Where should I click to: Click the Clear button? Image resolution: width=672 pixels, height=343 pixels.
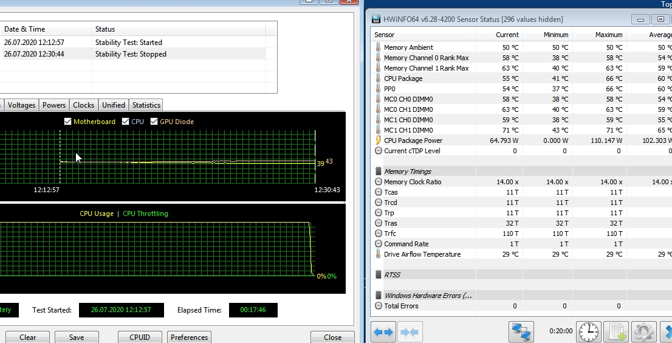pyautogui.click(x=28, y=337)
